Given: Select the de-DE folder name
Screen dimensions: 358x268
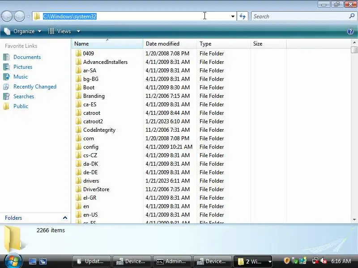Looking at the screenshot, I should (x=90, y=172).
